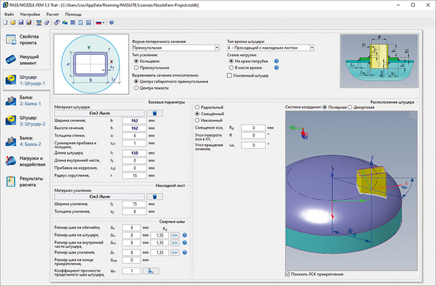Click Смещение оси Rd input field
436x286 pixels.
click(x=253, y=128)
